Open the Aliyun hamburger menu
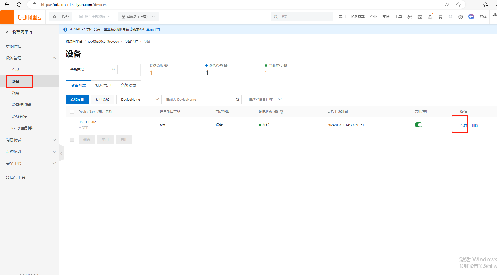 (x=7, y=17)
